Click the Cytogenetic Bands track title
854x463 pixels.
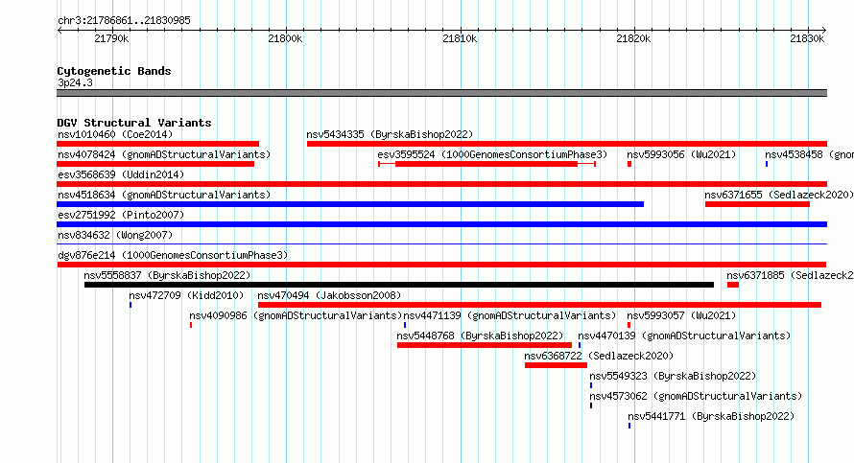(114, 71)
